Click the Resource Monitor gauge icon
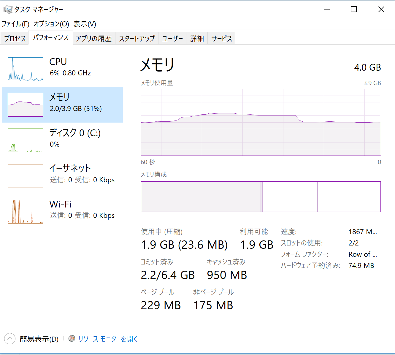 click(72, 338)
